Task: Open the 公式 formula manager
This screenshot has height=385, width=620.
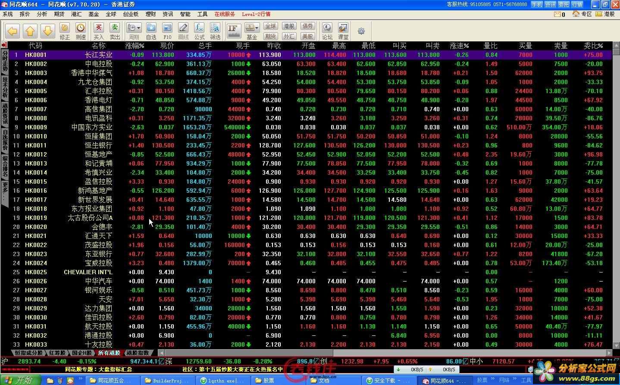Action: pyautogui.click(x=199, y=31)
